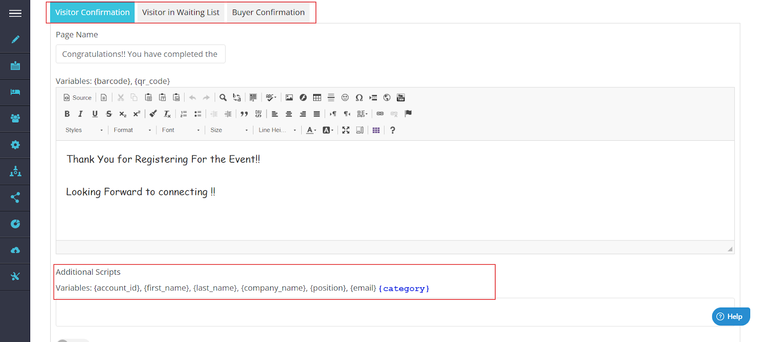Insert a table in the editor
The width and height of the screenshot is (765, 342).
point(317,97)
